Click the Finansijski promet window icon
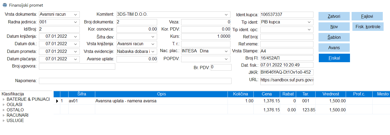The width and height of the screenshot is (390, 135). [5, 5]
